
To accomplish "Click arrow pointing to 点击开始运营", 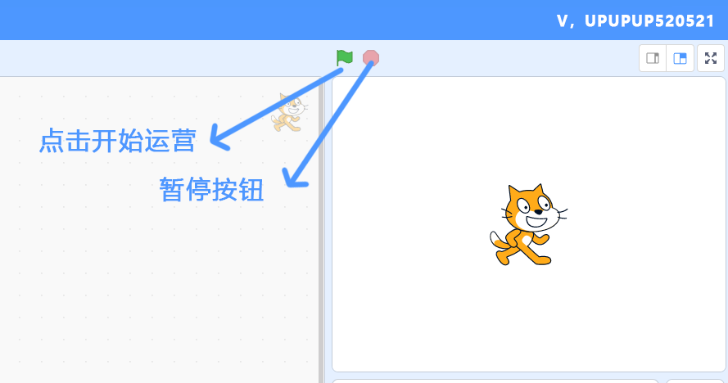I will tap(274, 109).
